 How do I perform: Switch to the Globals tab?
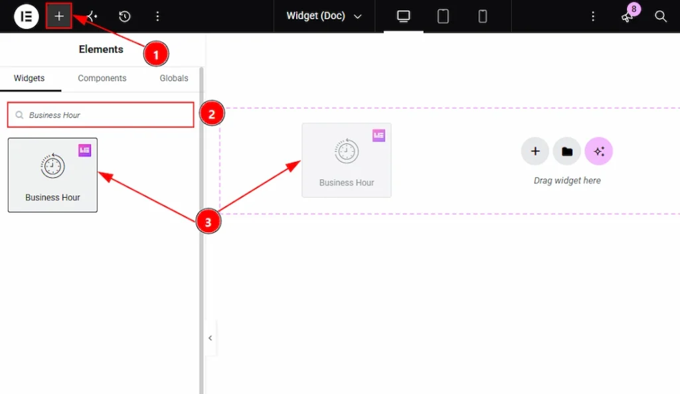174,78
